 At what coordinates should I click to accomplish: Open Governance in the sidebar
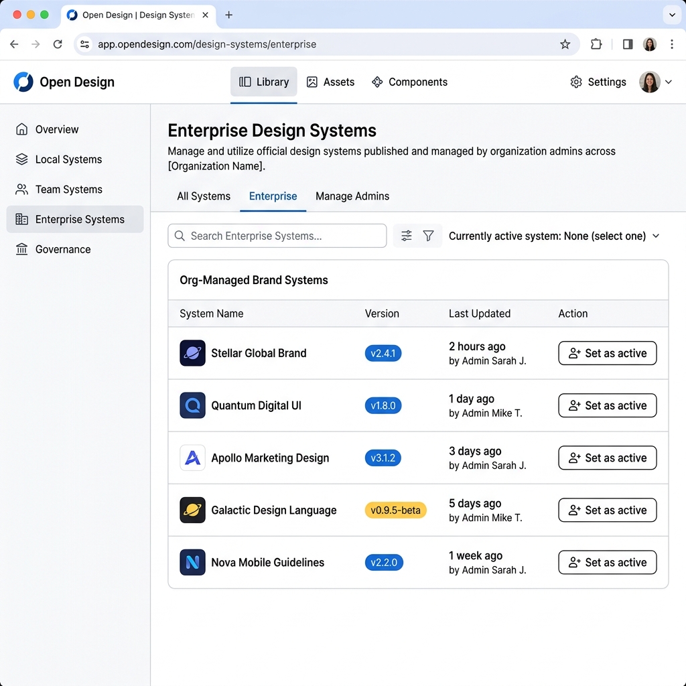[x=75, y=249]
